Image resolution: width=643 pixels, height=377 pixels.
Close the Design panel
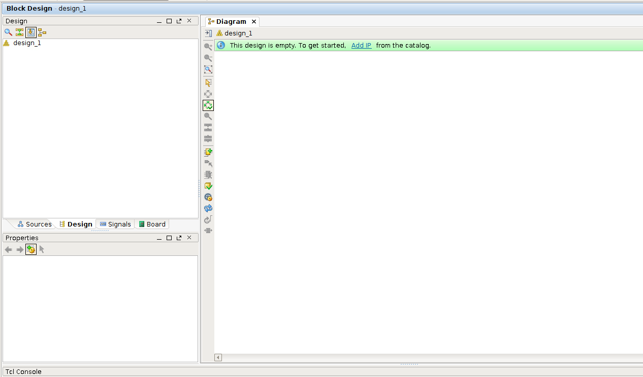(x=189, y=21)
